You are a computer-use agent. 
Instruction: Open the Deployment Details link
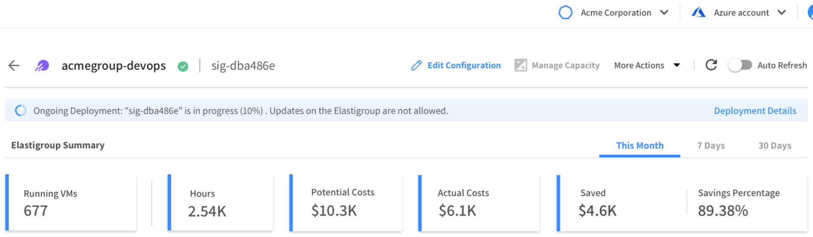pos(755,111)
